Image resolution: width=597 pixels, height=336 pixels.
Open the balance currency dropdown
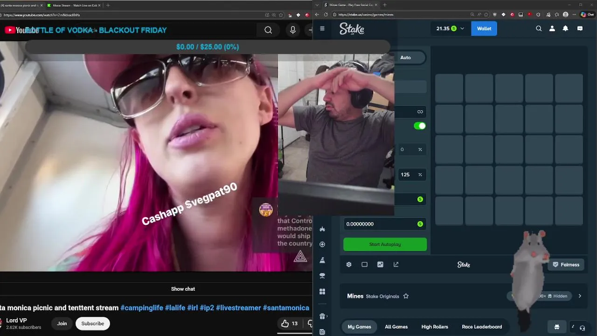click(x=462, y=28)
